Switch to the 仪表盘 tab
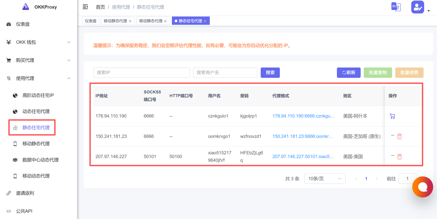437x219 pixels. coord(91,21)
